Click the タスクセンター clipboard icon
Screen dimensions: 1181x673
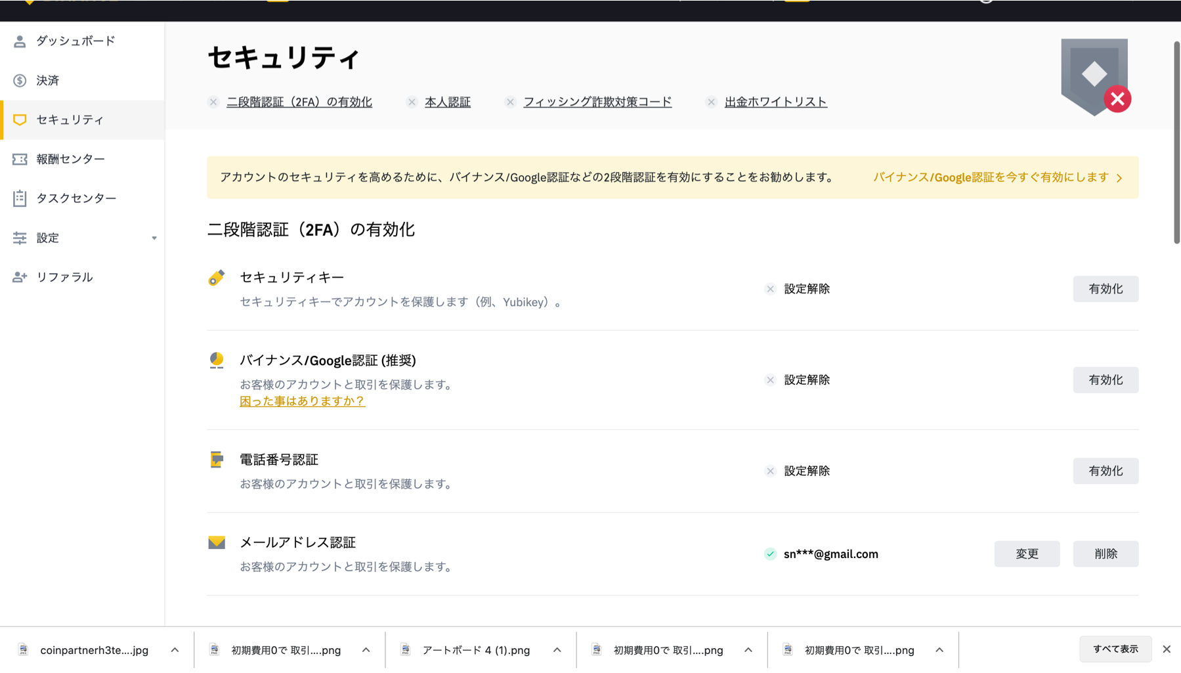point(20,198)
